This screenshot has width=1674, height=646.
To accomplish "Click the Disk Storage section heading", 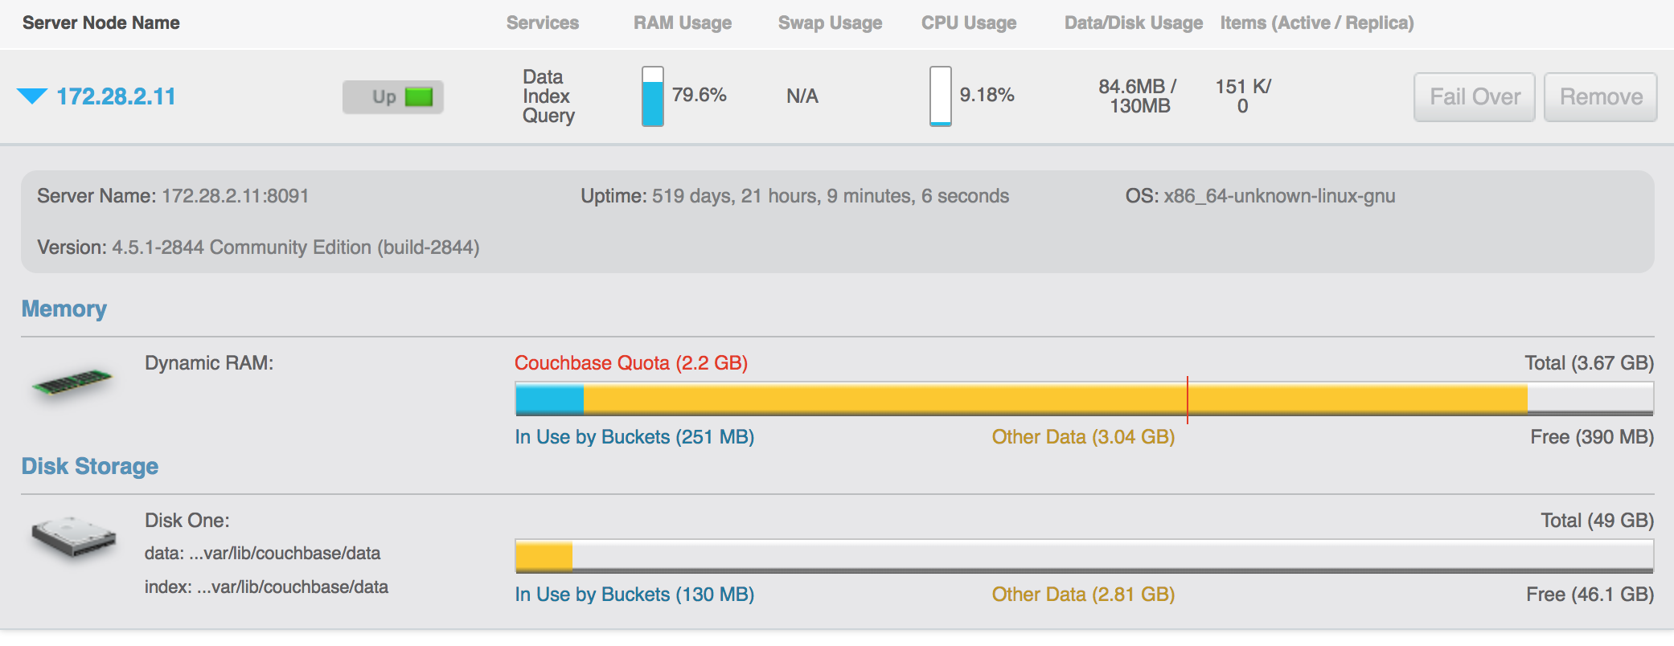I will click(x=90, y=466).
